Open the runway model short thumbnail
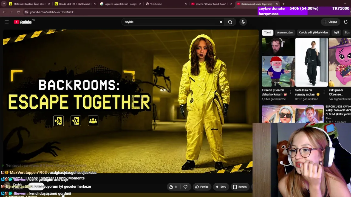The width and height of the screenshot is (351, 197). [x=311, y=62]
